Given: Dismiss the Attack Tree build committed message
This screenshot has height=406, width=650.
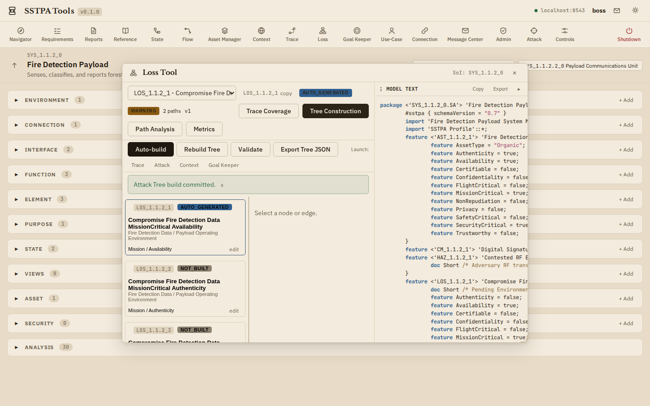Looking at the screenshot, I should click(222, 185).
